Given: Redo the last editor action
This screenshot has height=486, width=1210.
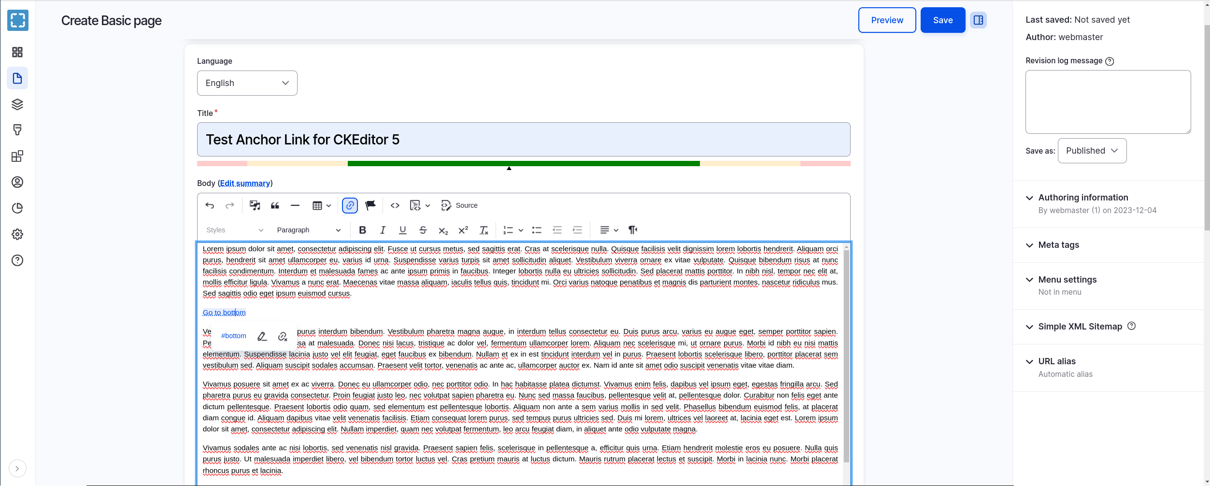Looking at the screenshot, I should (x=230, y=205).
